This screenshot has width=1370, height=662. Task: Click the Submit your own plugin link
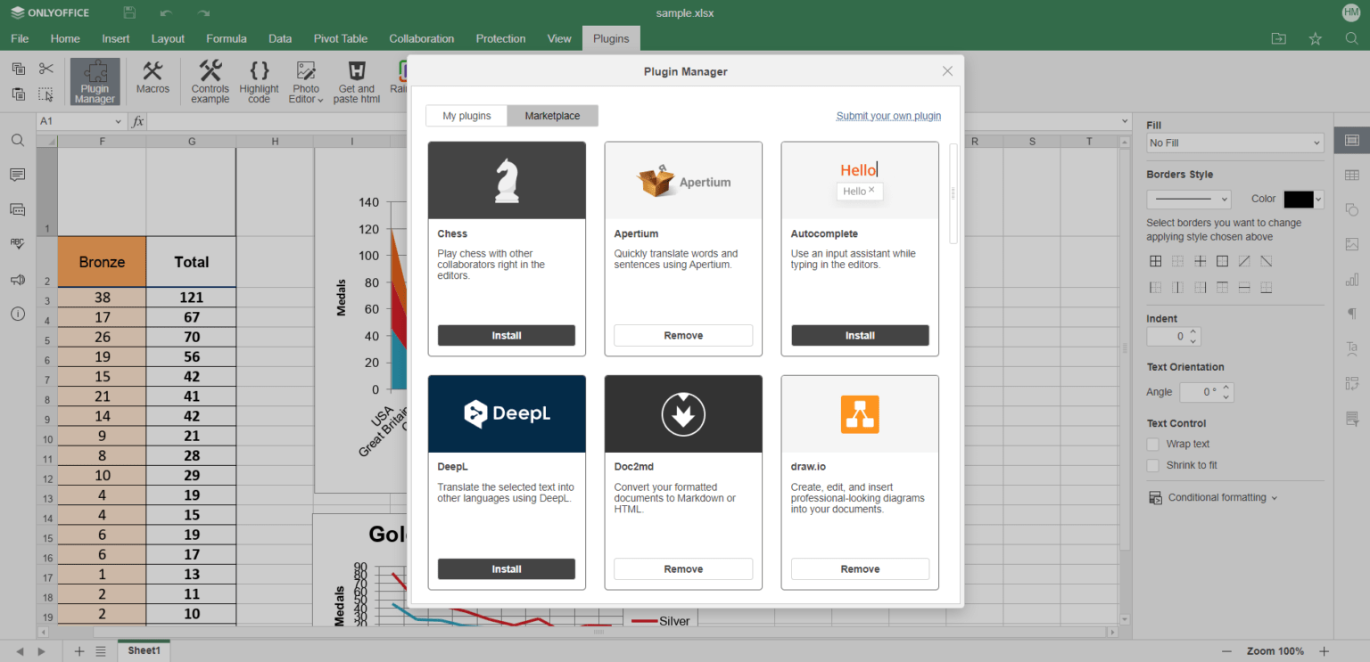[x=888, y=115]
